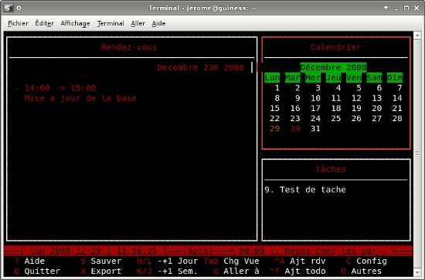The height and width of the screenshot is (280, 425).
Task: Select day 28 in the calendar
Action: (397, 119)
